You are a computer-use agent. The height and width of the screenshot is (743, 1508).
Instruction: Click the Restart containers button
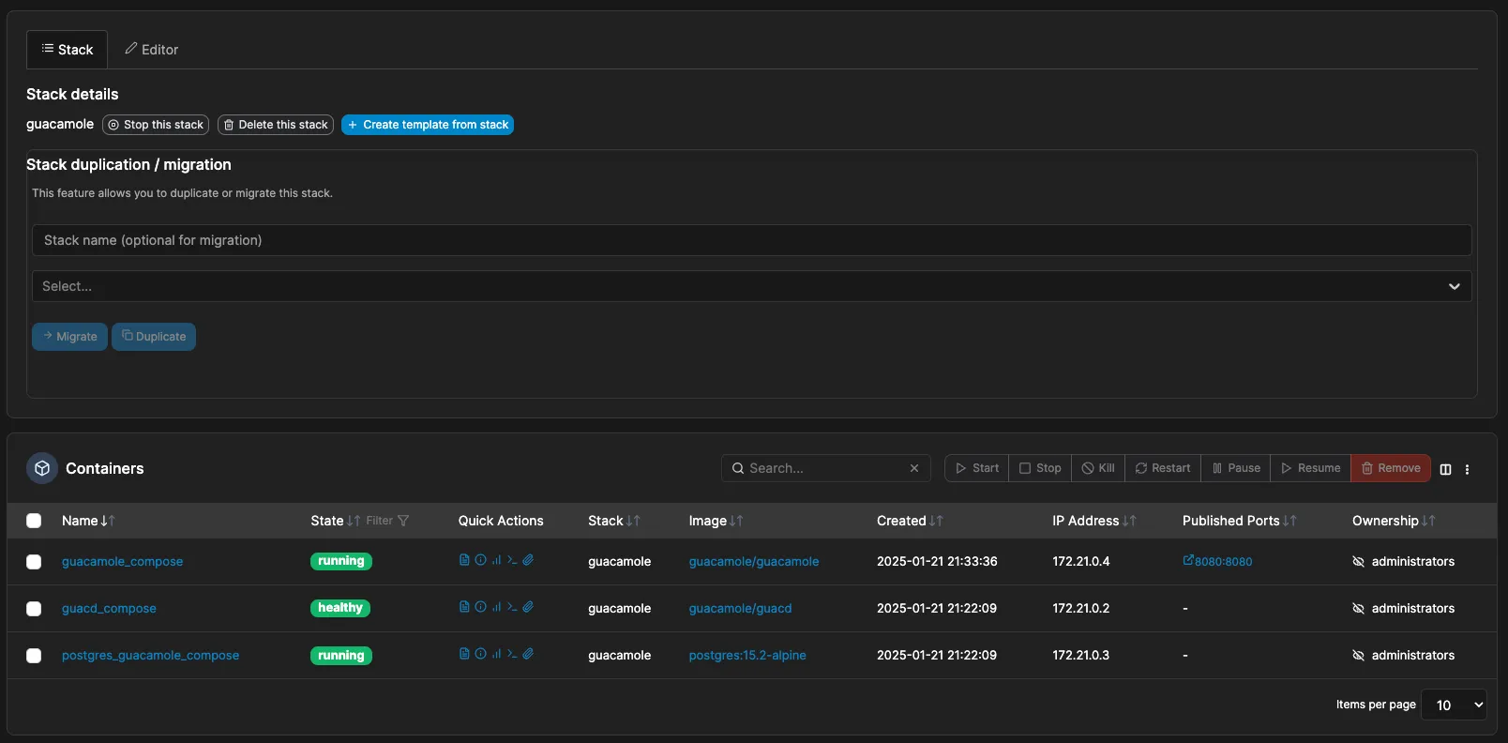pos(1163,468)
